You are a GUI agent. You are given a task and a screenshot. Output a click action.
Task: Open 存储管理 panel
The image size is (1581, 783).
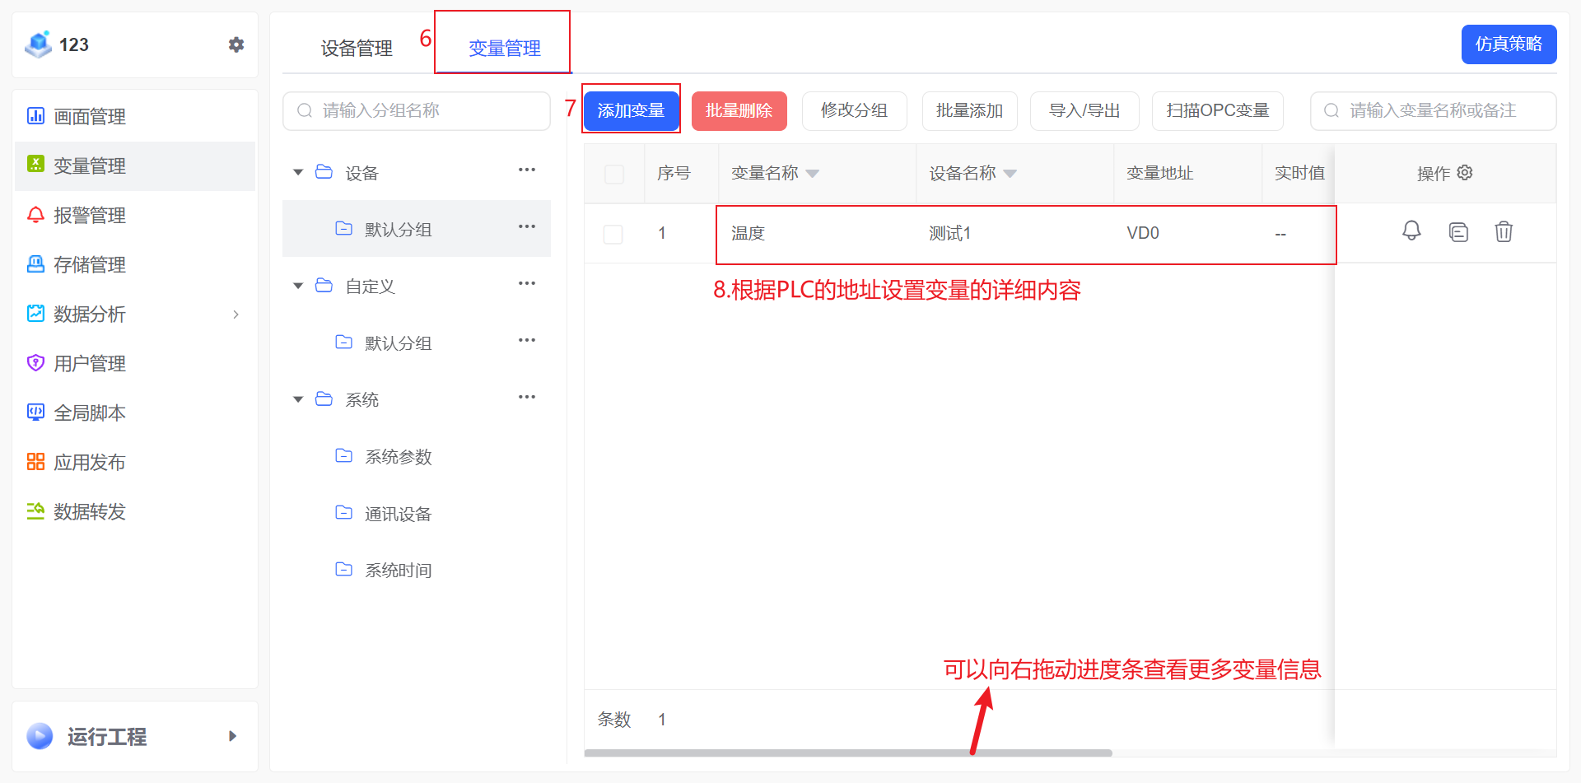[90, 264]
